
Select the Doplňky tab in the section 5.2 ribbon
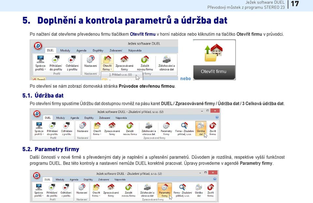click(88, 180)
